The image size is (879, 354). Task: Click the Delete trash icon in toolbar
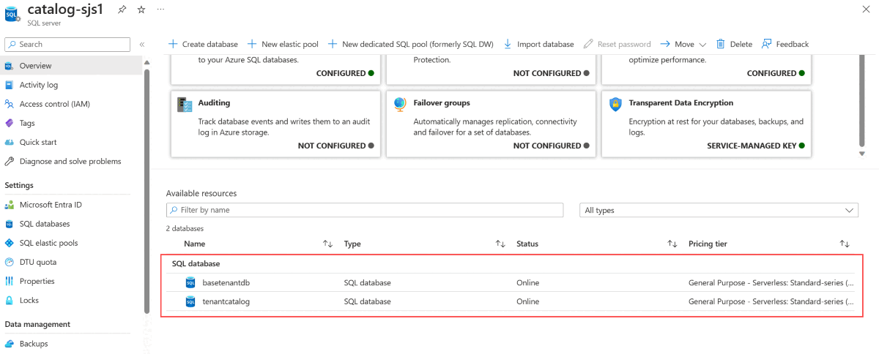(721, 44)
